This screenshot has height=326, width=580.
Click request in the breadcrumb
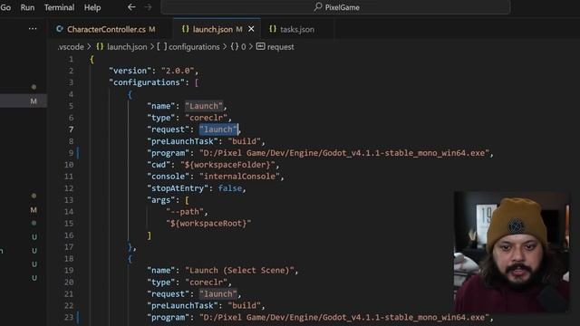pyautogui.click(x=280, y=47)
